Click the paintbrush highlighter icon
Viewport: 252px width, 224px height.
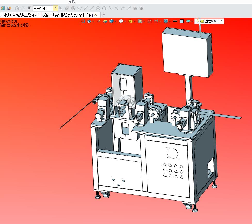(99, 21)
